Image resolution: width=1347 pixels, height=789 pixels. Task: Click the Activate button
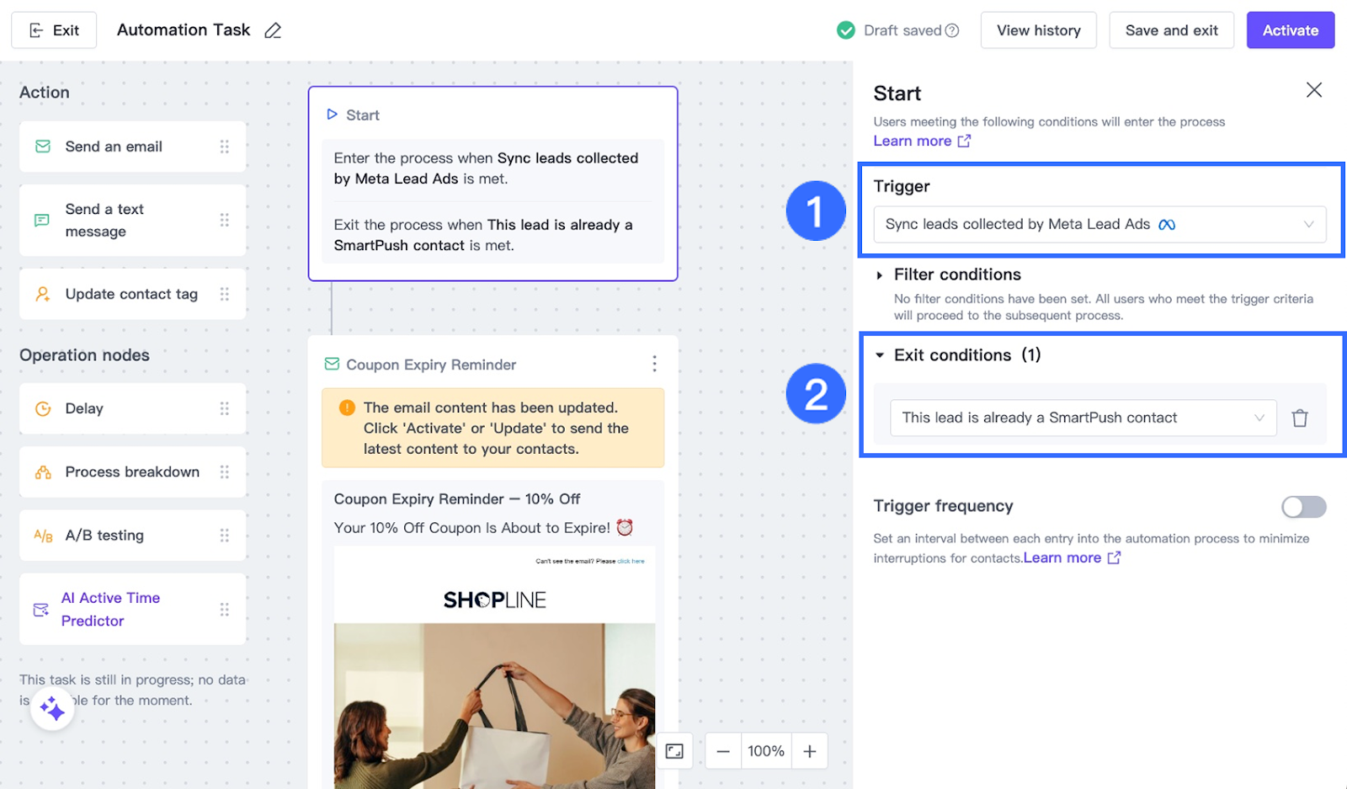click(1290, 30)
